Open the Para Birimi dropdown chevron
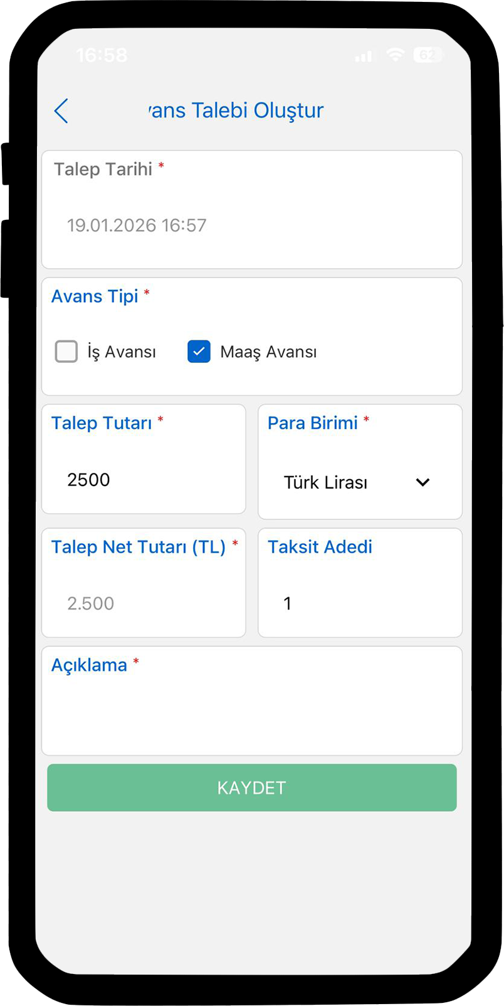Screen dimensions: 504x1006 click(423, 482)
